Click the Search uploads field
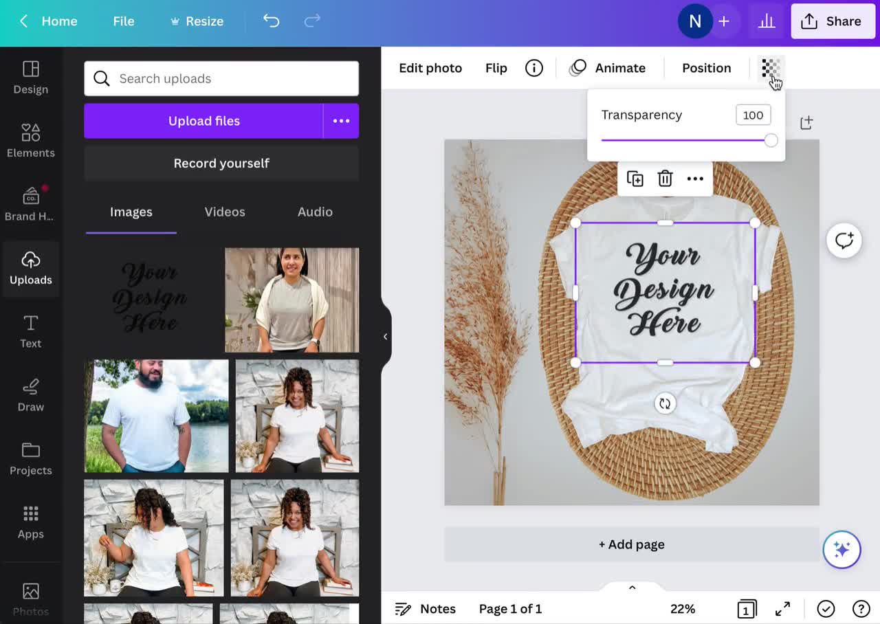 (221, 78)
